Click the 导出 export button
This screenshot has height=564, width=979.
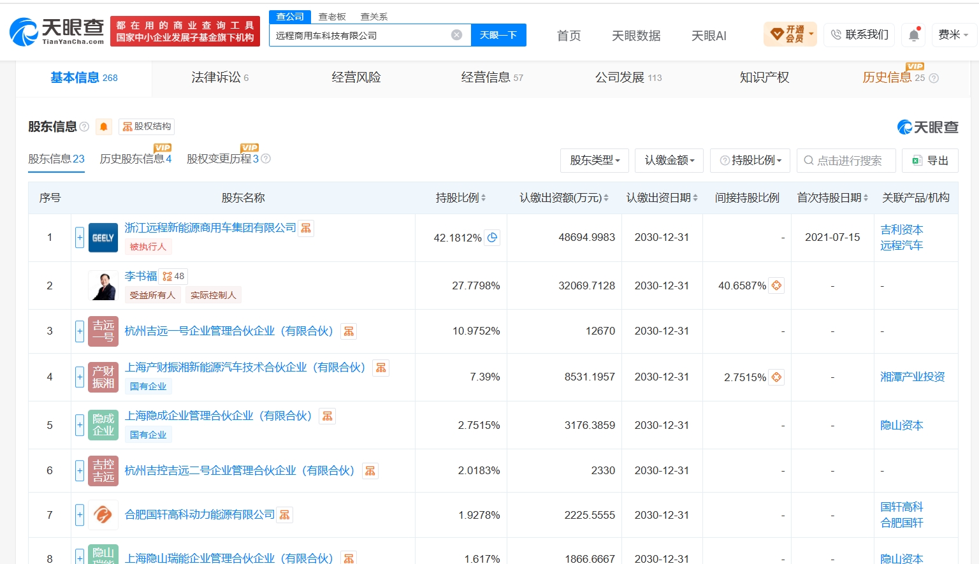click(930, 161)
